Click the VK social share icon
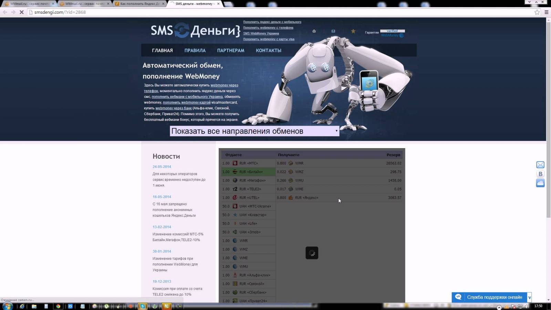The height and width of the screenshot is (310, 551). click(540, 174)
